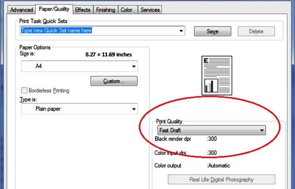Click the 'Type is:' label
Screen dimensions: 295x189
[x=29, y=100]
